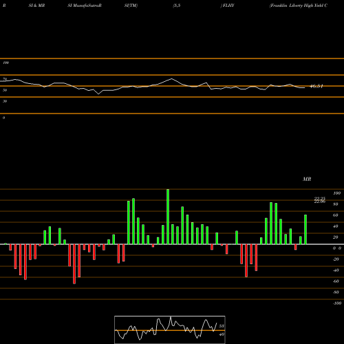Click the 53 value in mini chart
The width and height of the screenshot is (344, 344).
click(222, 326)
